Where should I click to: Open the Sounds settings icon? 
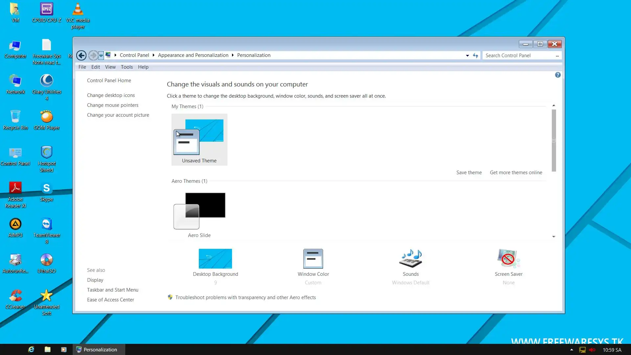pos(410,259)
